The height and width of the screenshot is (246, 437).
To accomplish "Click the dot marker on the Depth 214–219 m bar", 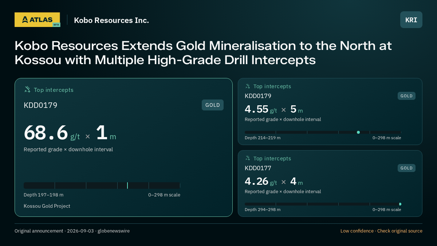I will tap(358, 132).
